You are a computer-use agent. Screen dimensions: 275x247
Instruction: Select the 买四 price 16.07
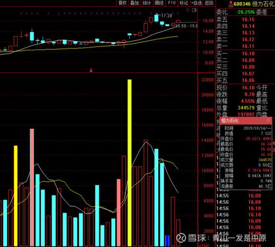248,74
